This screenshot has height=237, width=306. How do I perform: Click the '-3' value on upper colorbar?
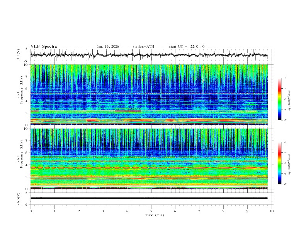285,78
